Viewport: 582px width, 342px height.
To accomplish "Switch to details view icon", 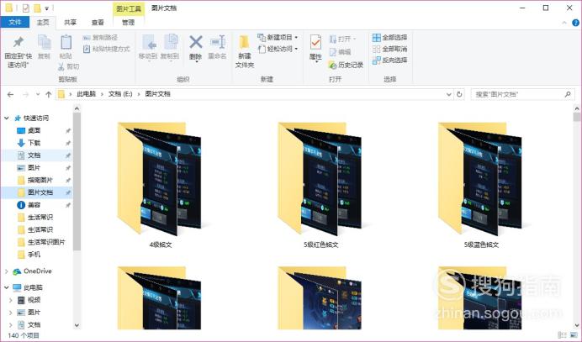I will (563, 335).
